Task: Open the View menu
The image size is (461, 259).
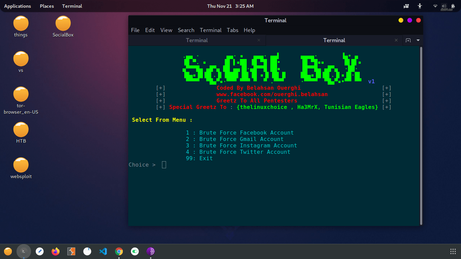Action: [x=166, y=30]
